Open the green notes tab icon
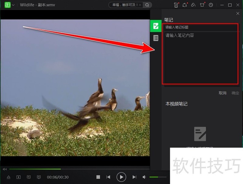 [x=156, y=26]
